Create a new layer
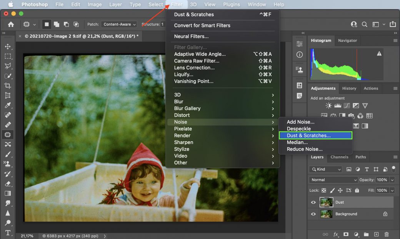400x239 pixels. 376,234
